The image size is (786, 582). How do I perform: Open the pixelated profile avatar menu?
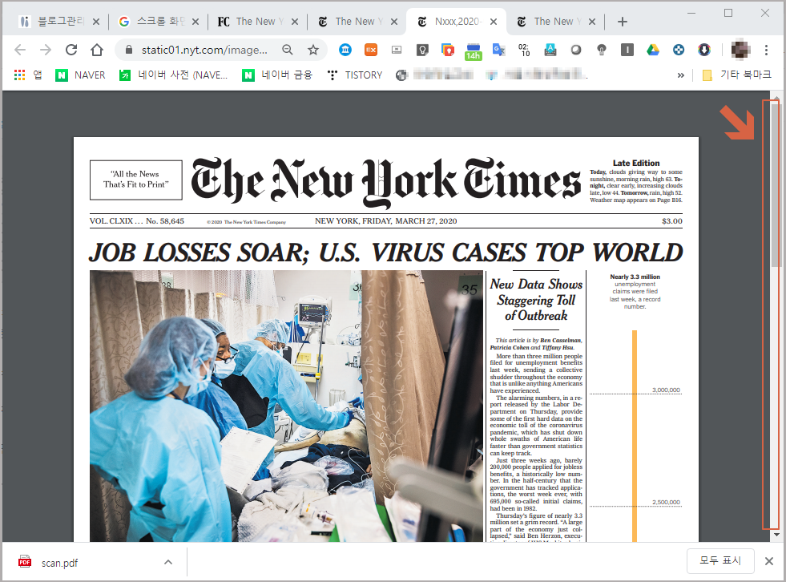click(740, 50)
